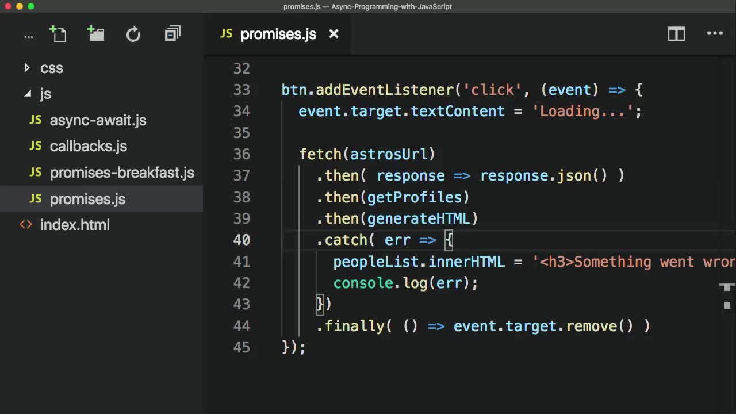Refresh the file explorer with the refresh icon
The height and width of the screenshot is (414, 736).
point(133,33)
